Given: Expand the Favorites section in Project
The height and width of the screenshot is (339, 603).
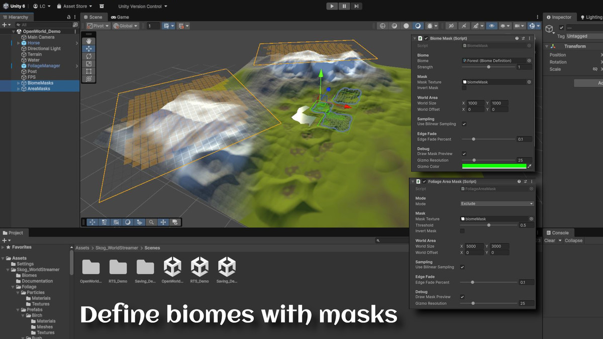Looking at the screenshot, I should (3, 247).
